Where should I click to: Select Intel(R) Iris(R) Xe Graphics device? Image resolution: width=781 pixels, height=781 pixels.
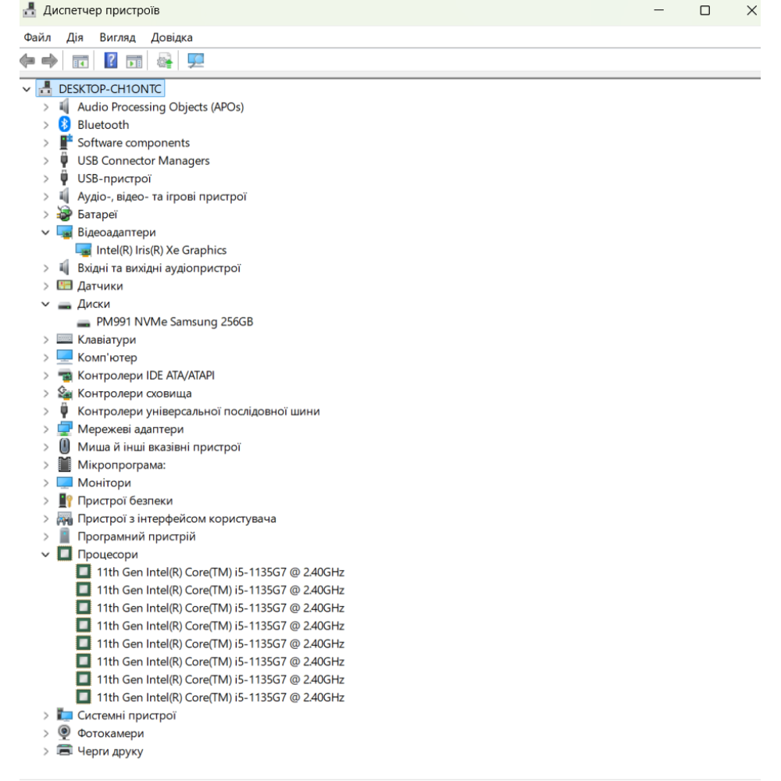tap(161, 251)
